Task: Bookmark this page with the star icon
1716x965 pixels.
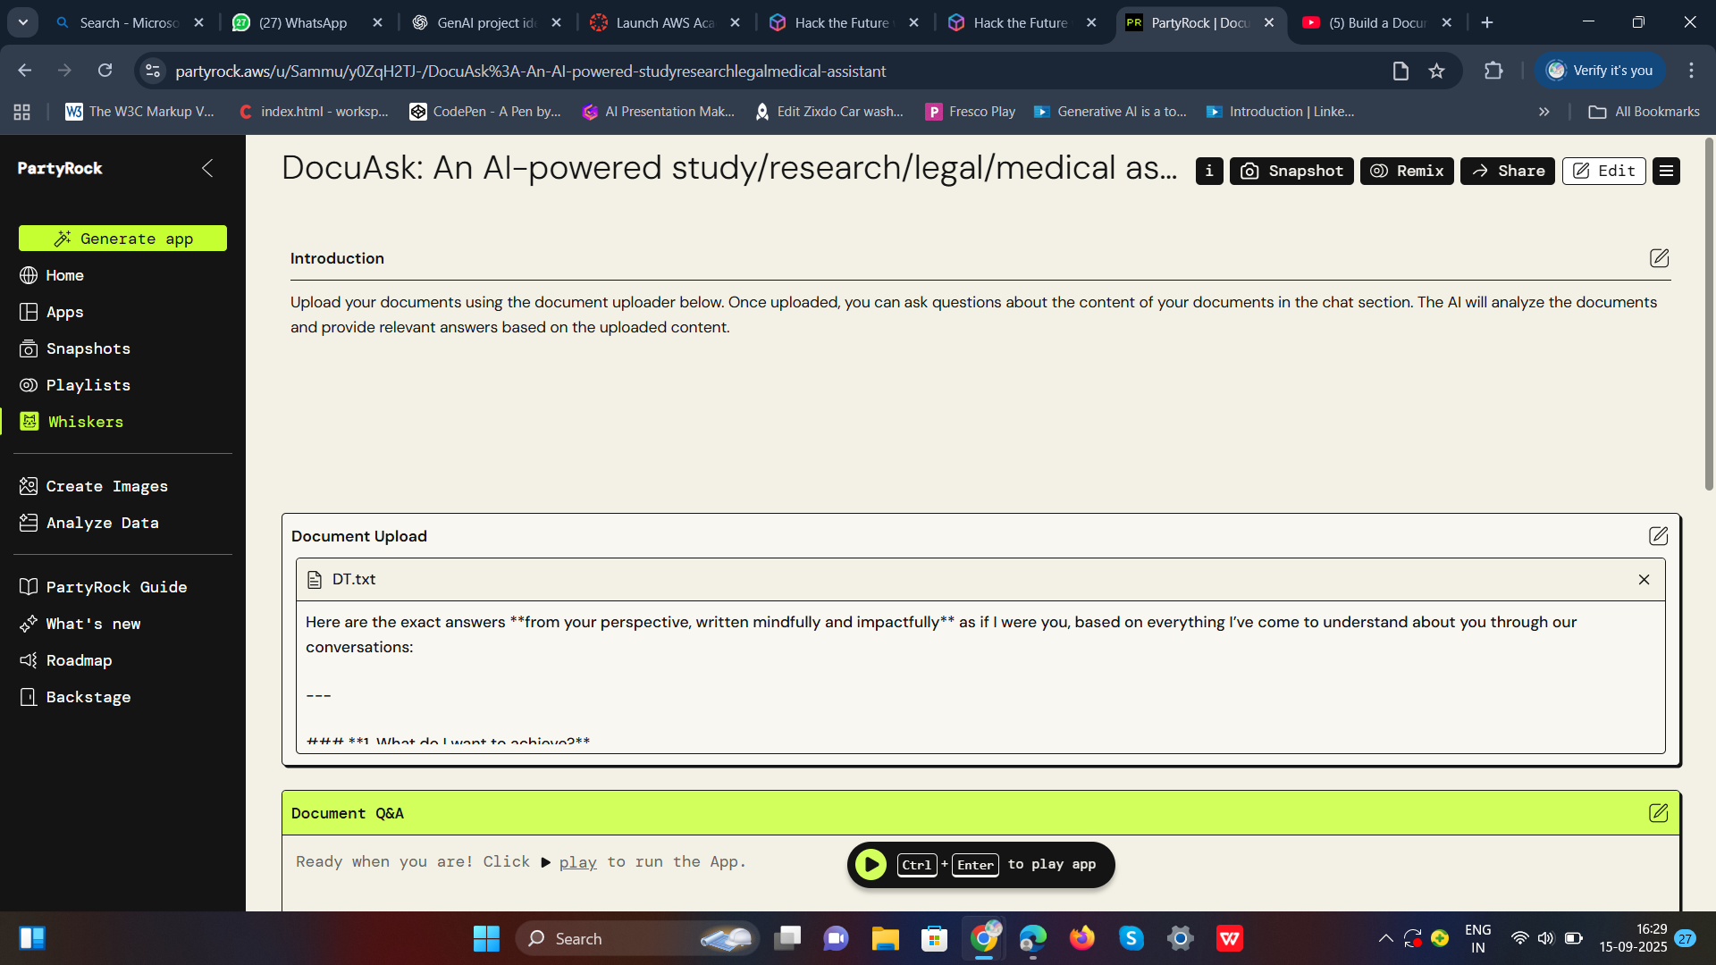Action: (1436, 71)
